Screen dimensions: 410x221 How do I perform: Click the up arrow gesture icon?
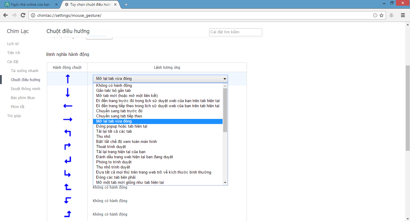[x=68, y=79]
